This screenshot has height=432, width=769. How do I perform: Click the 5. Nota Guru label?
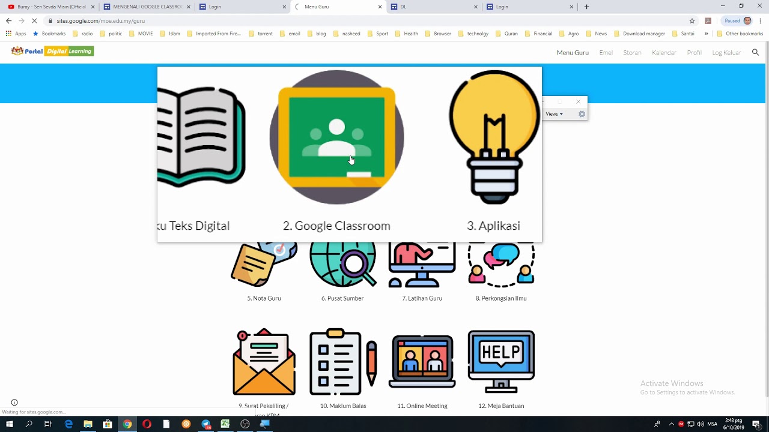tap(264, 298)
